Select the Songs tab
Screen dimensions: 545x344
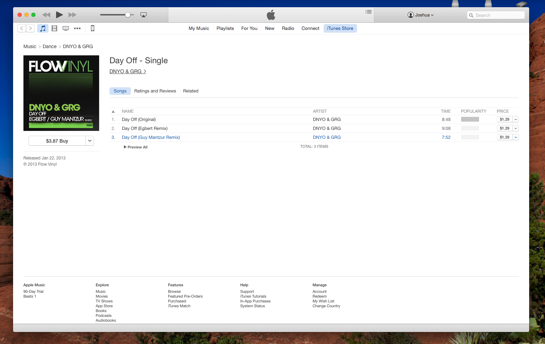coord(120,91)
